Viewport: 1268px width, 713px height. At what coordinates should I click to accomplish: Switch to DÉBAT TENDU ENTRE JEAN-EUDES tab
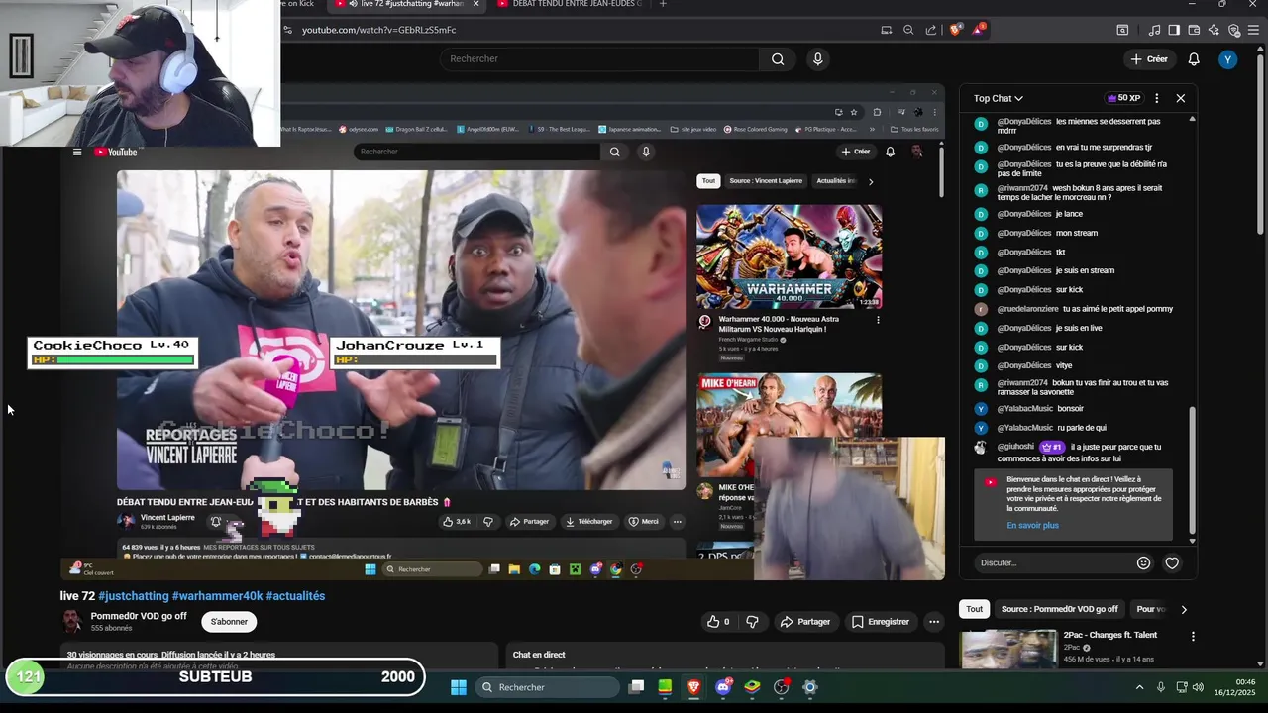coord(569,4)
